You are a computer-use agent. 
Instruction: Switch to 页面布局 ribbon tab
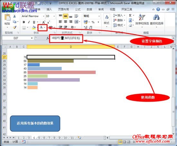click(x=63, y=9)
